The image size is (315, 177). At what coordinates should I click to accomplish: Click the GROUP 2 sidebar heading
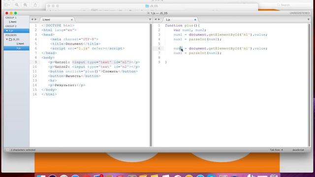tap(11, 26)
